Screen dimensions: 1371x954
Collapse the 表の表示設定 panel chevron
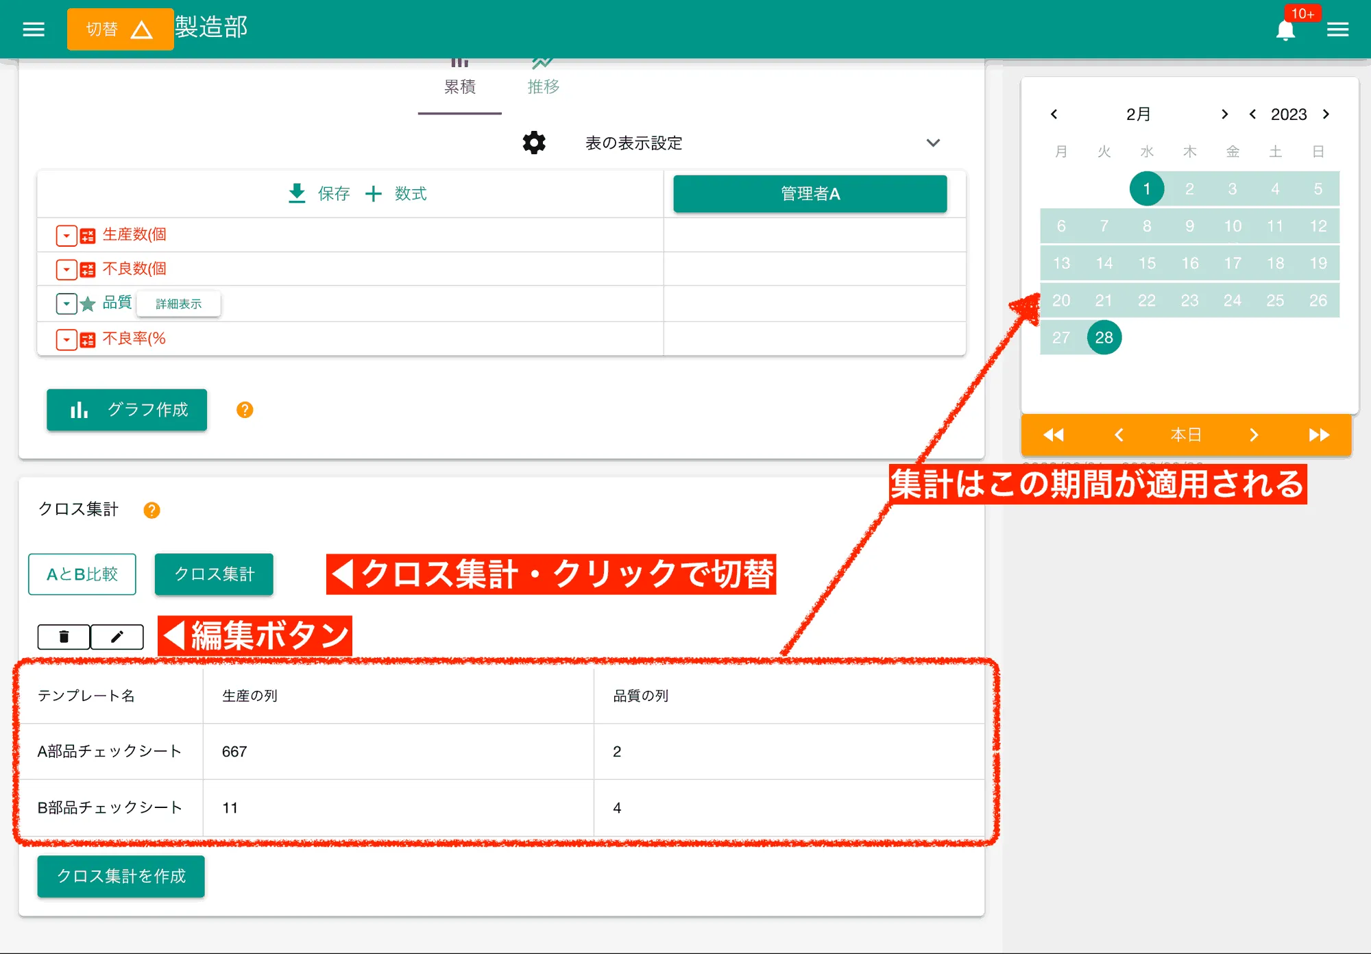[934, 143]
